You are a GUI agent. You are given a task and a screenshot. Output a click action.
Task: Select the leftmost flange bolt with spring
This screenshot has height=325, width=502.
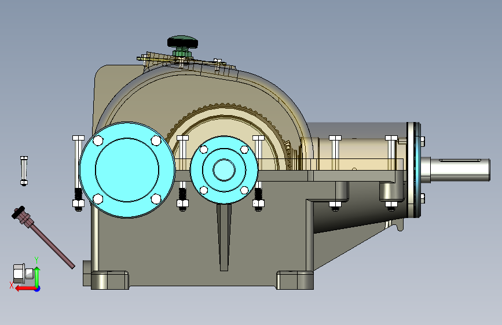pos(78,173)
